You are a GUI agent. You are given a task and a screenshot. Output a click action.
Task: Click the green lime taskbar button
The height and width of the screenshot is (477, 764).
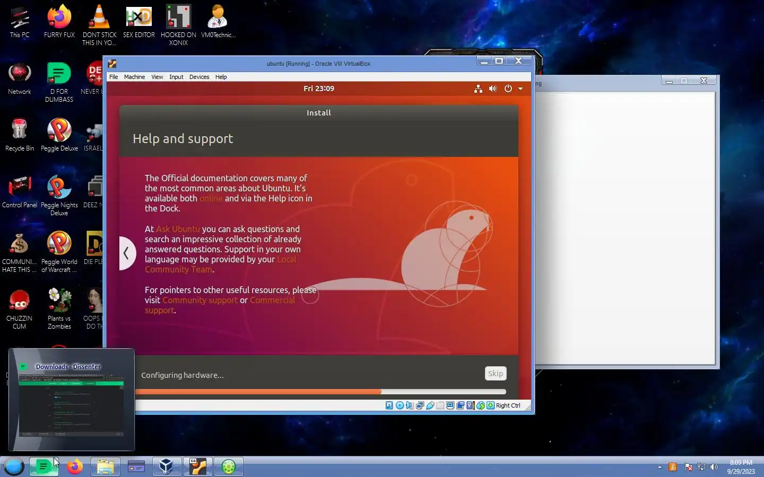229,466
